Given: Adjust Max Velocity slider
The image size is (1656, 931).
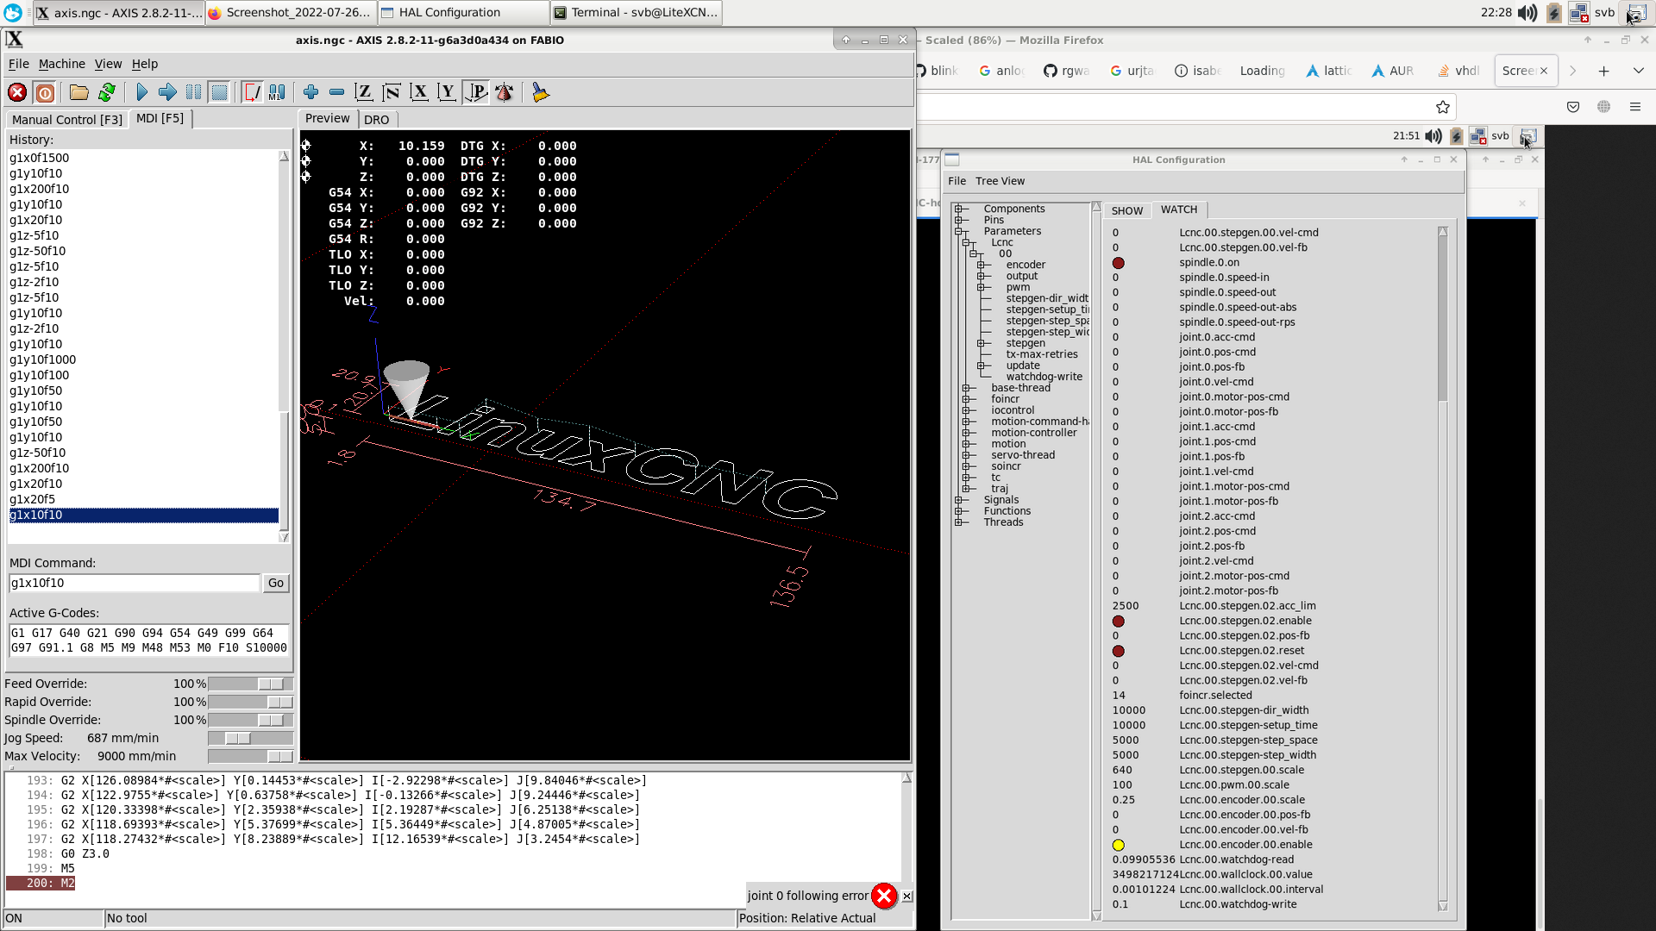Looking at the screenshot, I should 279,756.
